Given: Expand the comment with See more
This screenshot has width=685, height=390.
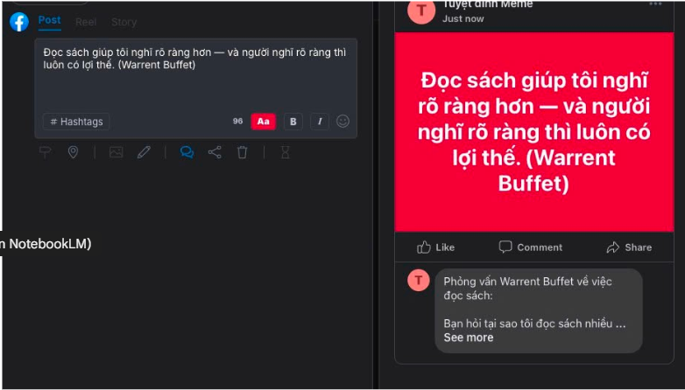Looking at the screenshot, I should (x=469, y=338).
